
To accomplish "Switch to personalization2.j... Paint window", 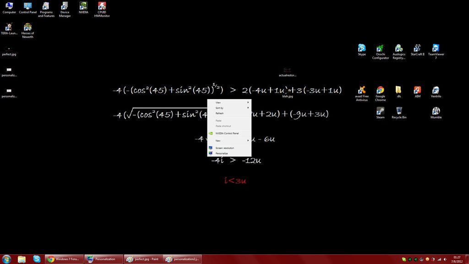I will coord(182,259).
